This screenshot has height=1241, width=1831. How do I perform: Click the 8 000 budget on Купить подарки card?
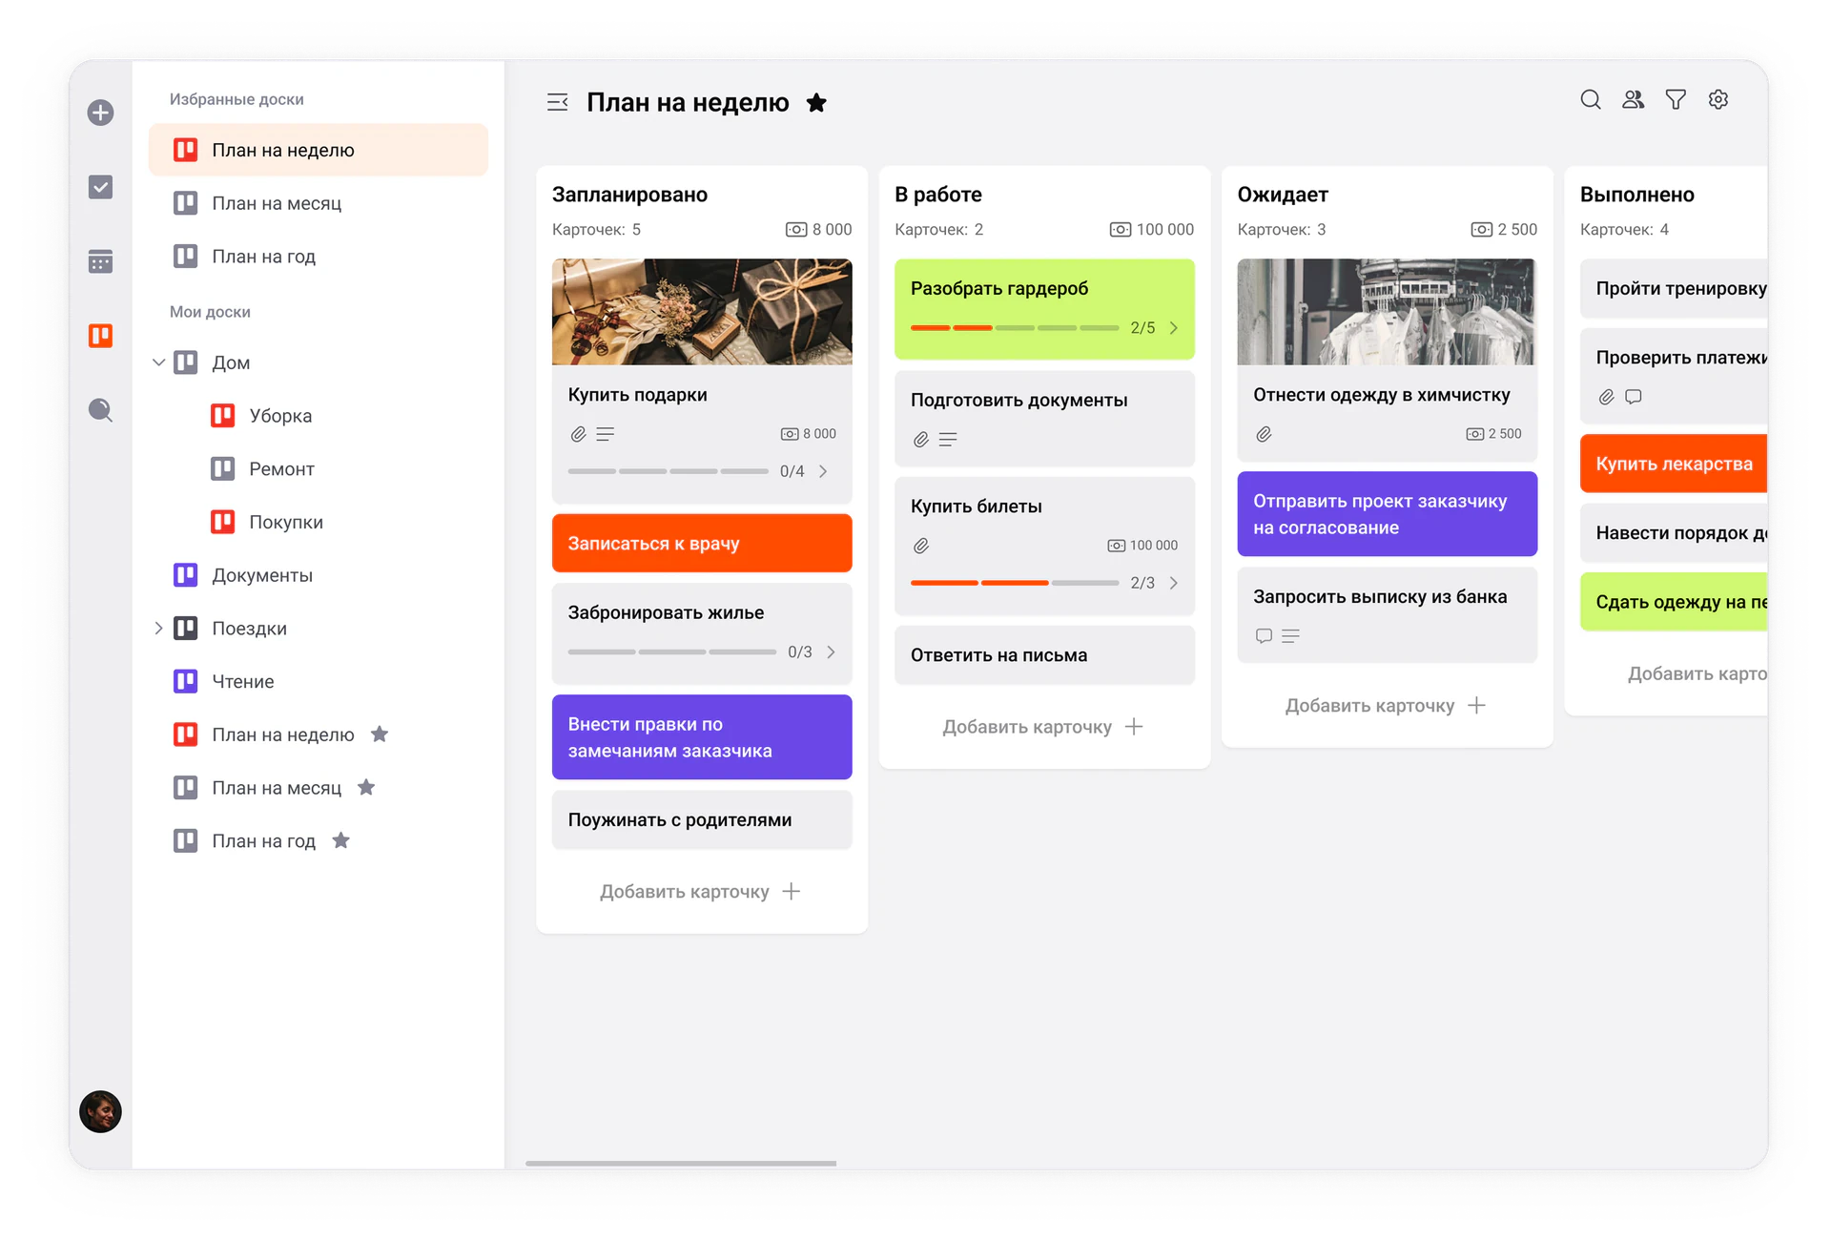(x=808, y=434)
